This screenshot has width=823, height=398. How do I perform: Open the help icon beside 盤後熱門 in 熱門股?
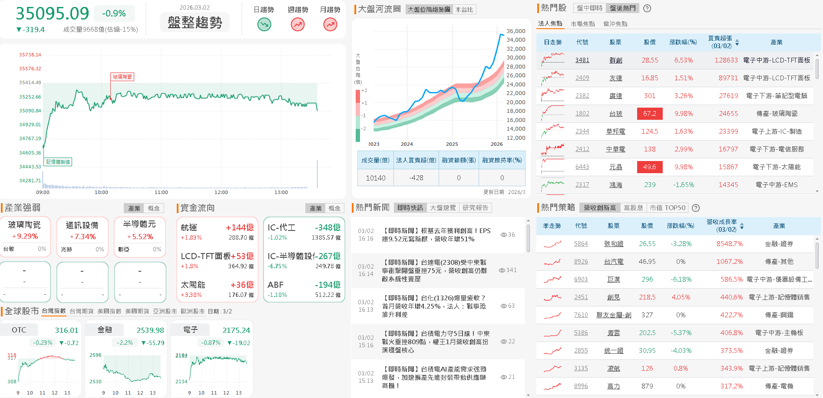coord(647,8)
